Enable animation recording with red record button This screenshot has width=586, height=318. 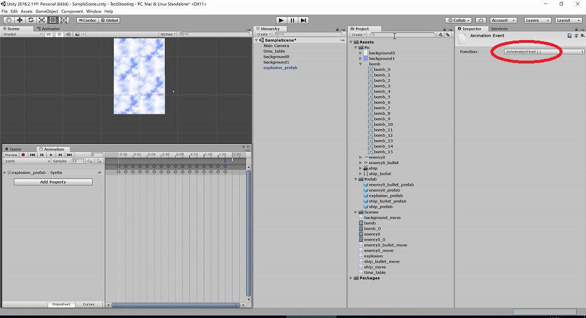(x=23, y=154)
